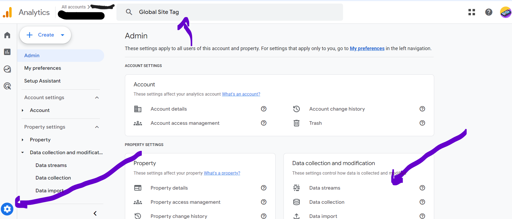Expand the Account tree item

click(23, 110)
